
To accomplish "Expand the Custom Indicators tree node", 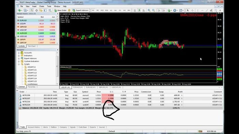I will 19,61.
